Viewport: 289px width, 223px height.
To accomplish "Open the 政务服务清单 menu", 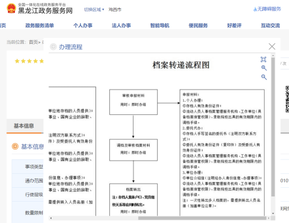I will [x=39, y=25].
